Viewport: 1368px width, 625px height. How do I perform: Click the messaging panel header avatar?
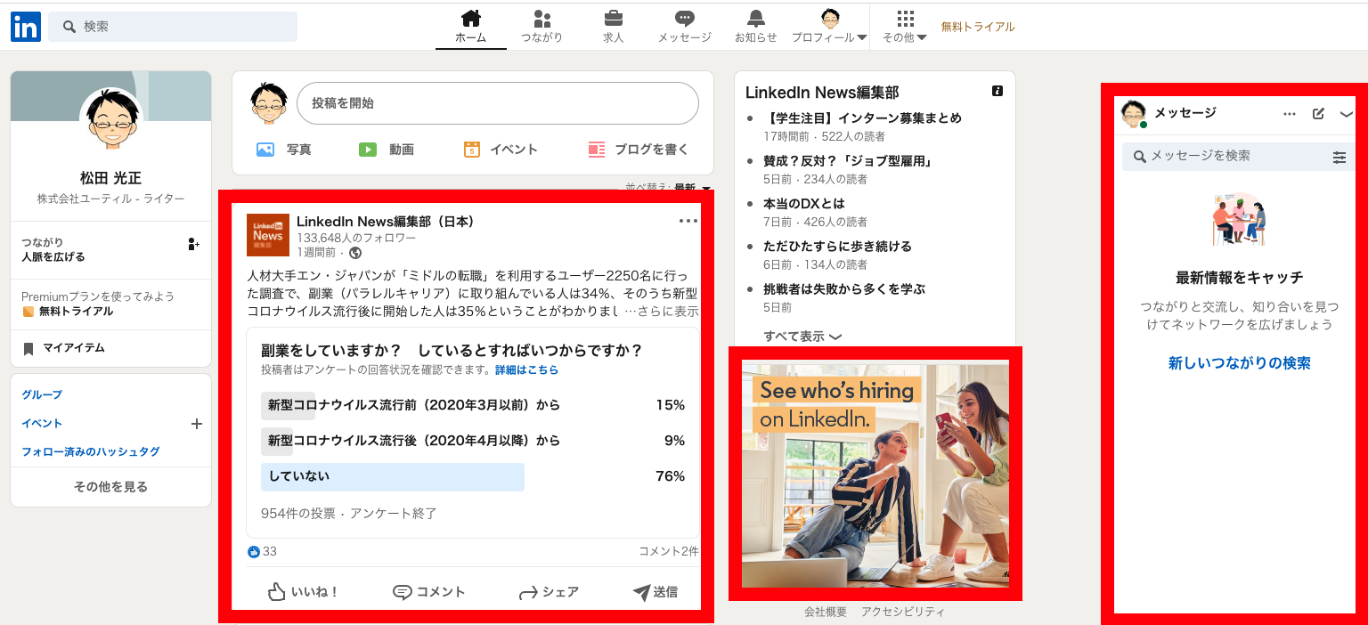[1134, 114]
